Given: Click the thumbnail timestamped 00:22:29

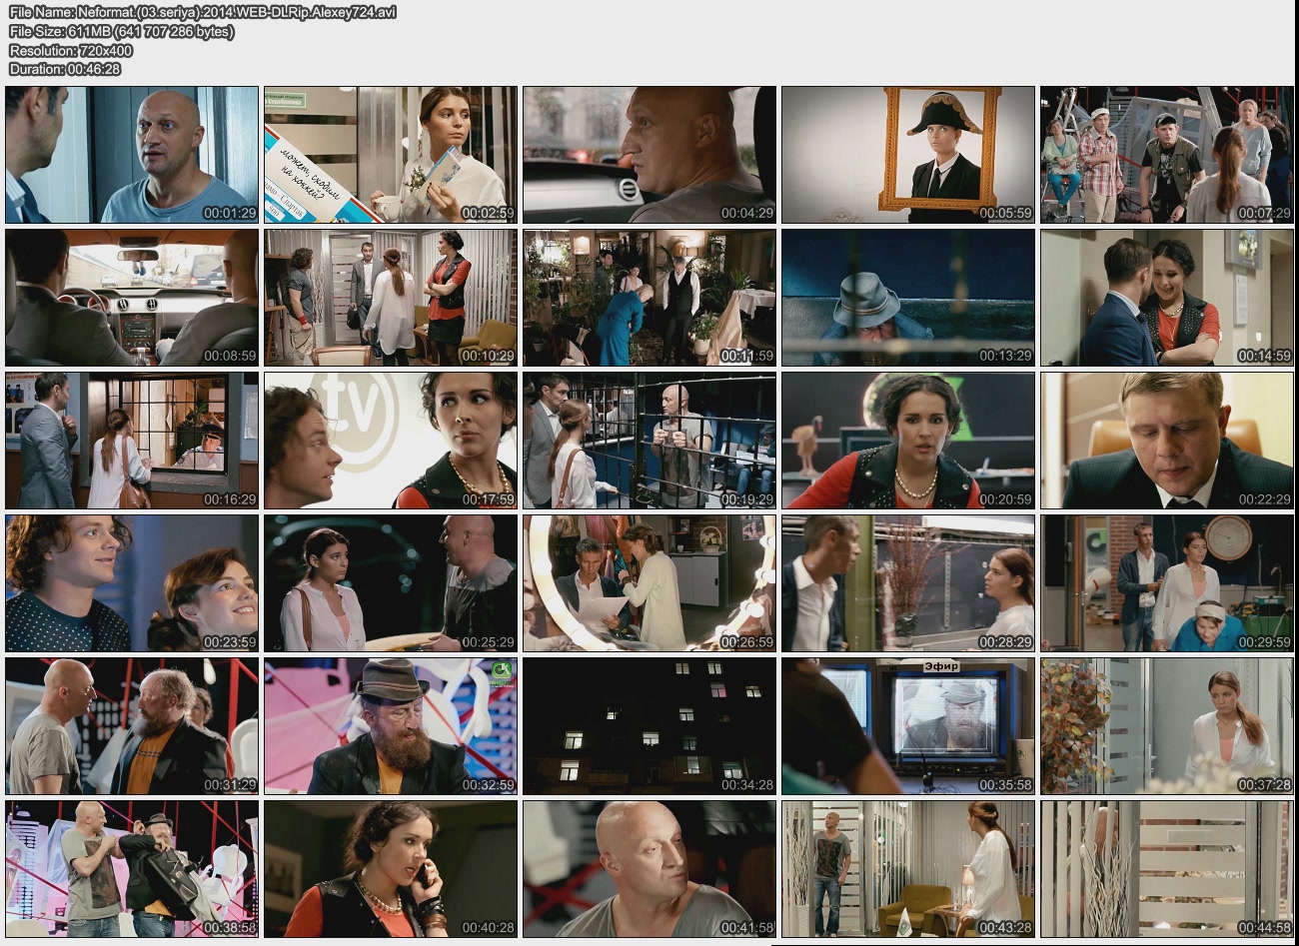Looking at the screenshot, I should 1166,441.
